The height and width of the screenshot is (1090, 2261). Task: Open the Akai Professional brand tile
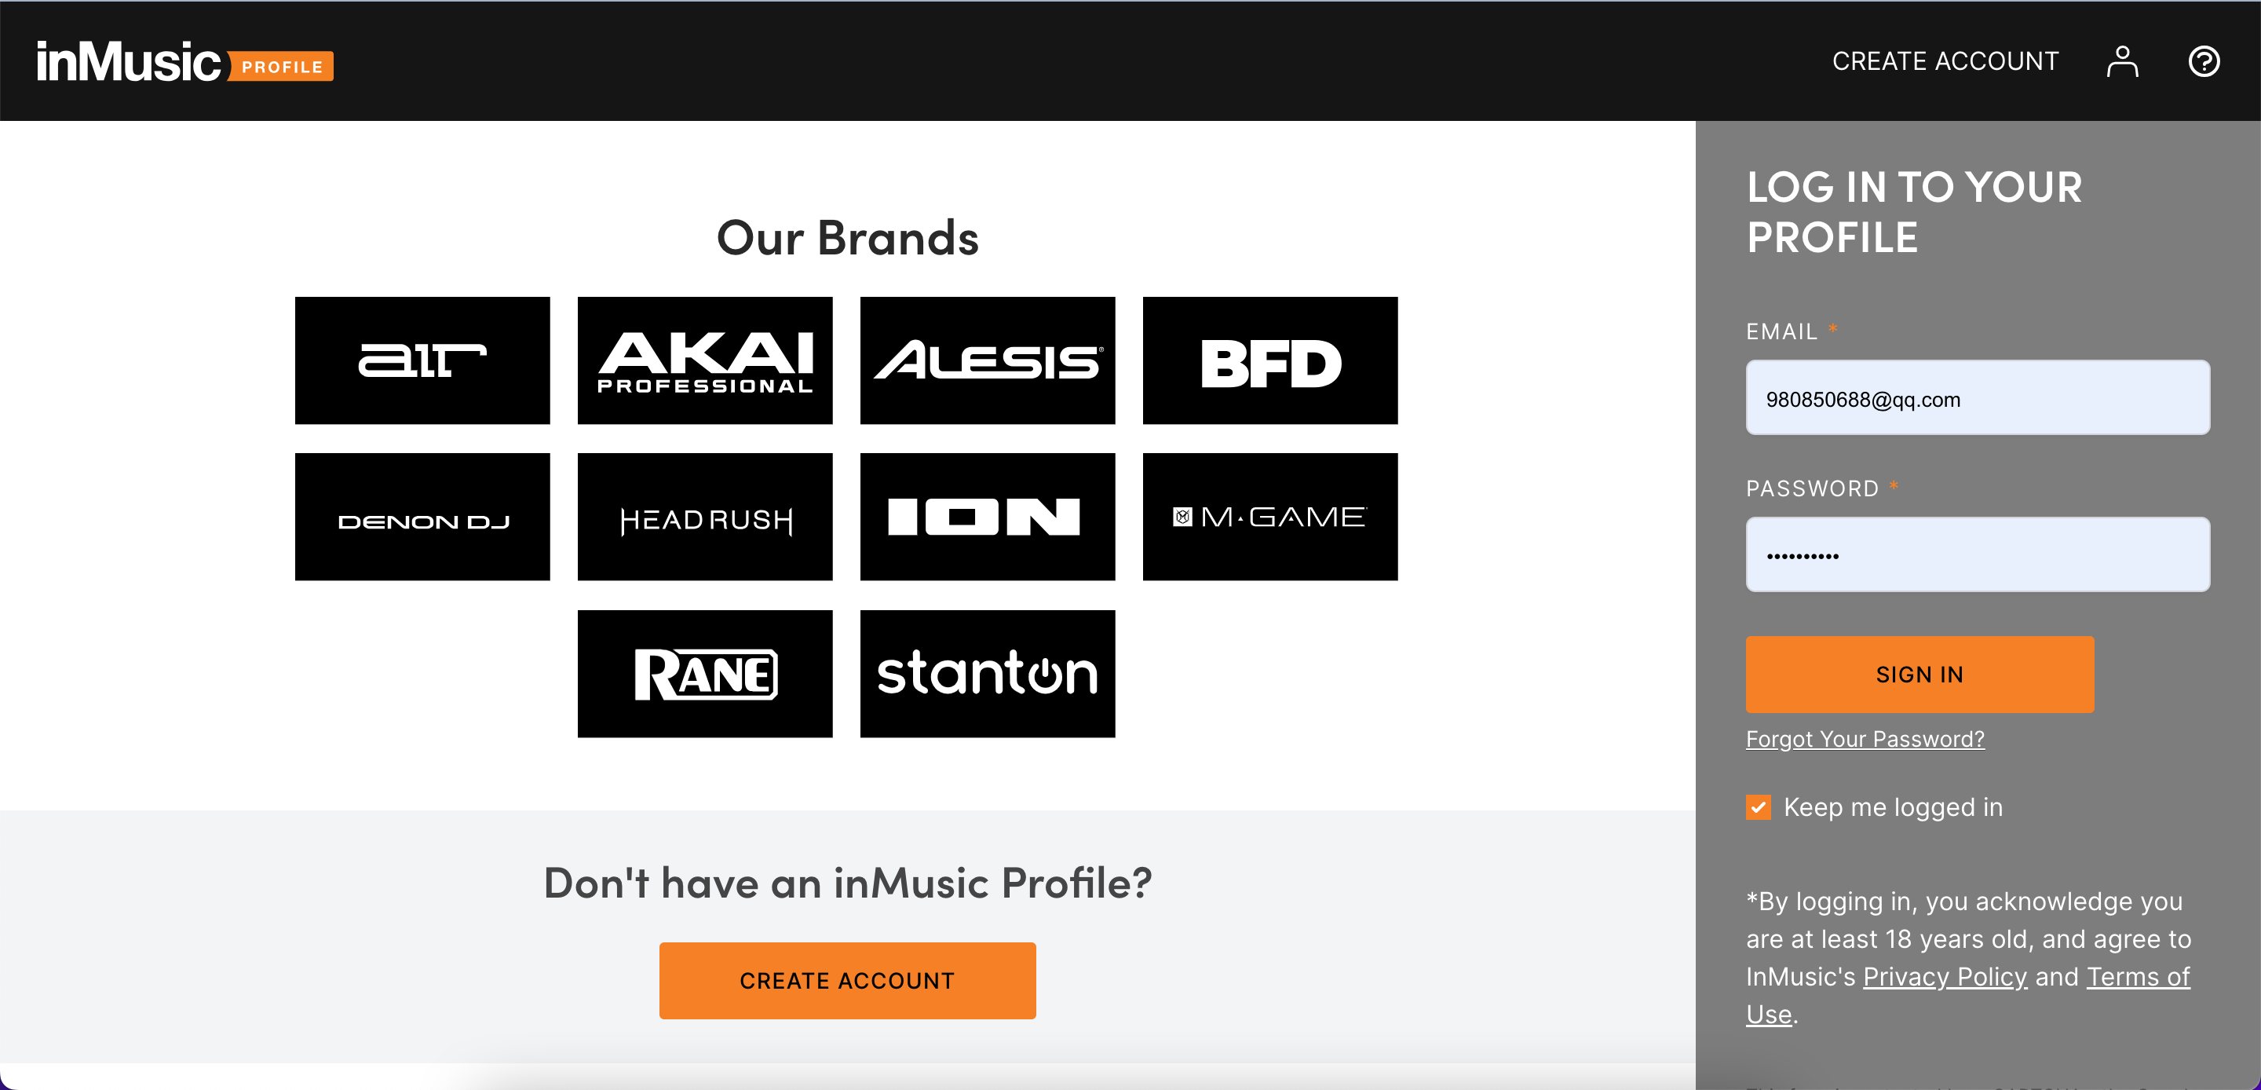click(x=705, y=360)
